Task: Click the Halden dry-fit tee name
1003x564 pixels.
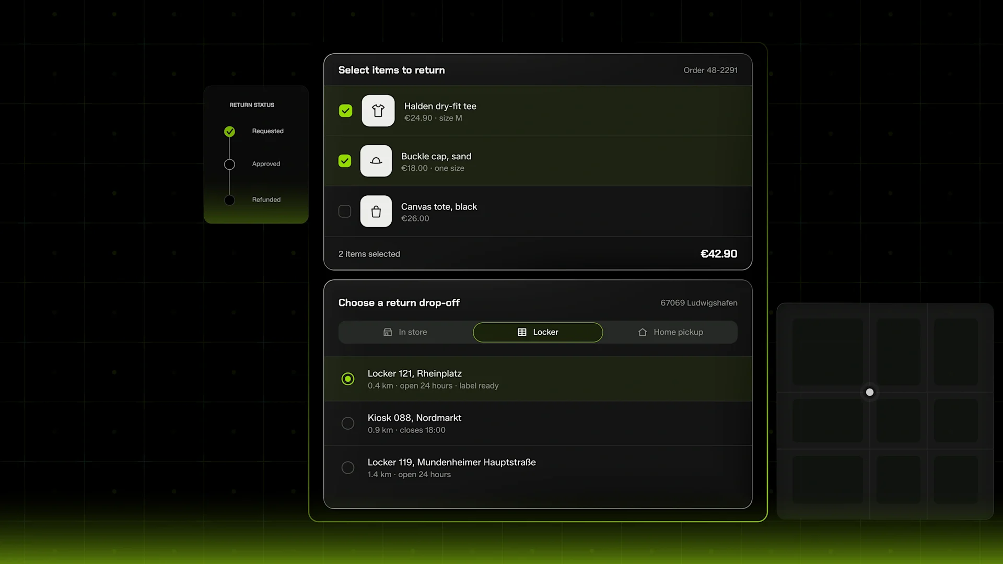Action: [440, 106]
